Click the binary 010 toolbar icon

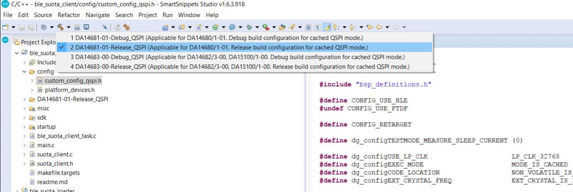77,27
